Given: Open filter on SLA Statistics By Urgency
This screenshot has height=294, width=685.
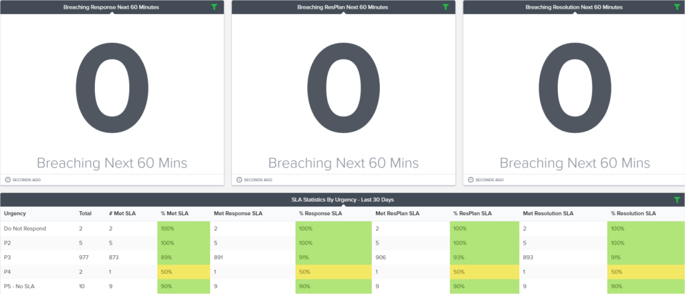Looking at the screenshot, I should (677, 200).
